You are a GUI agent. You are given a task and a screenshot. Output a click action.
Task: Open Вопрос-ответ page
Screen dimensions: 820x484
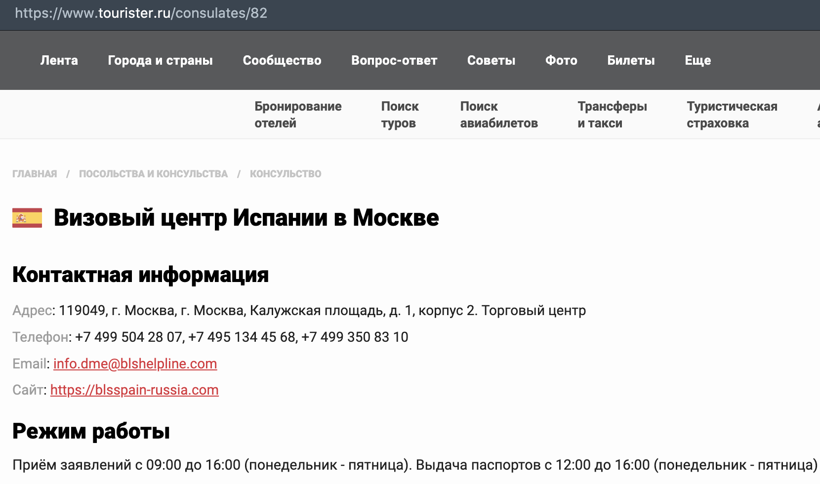[394, 60]
